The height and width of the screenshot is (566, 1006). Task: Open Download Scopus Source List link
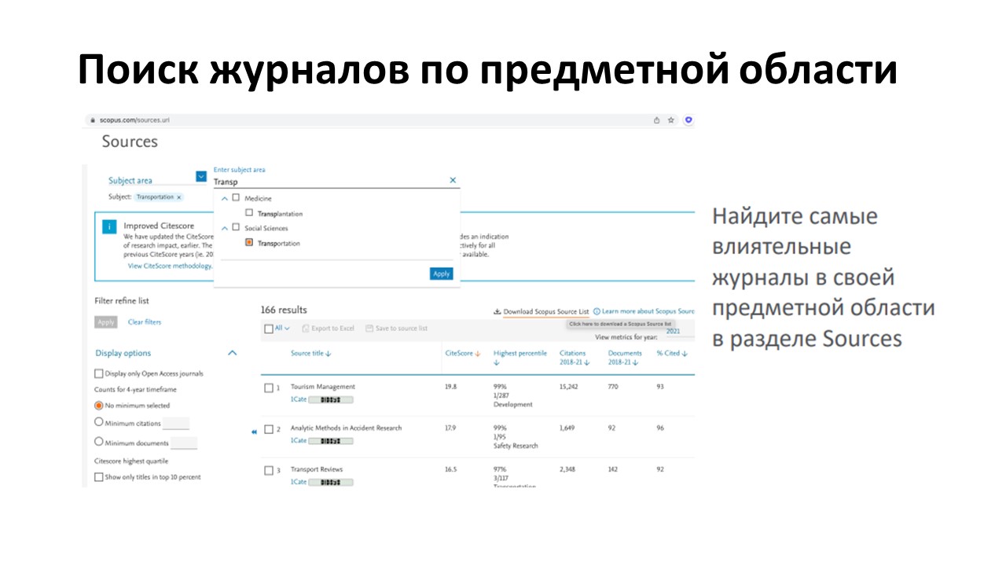pos(541,312)
